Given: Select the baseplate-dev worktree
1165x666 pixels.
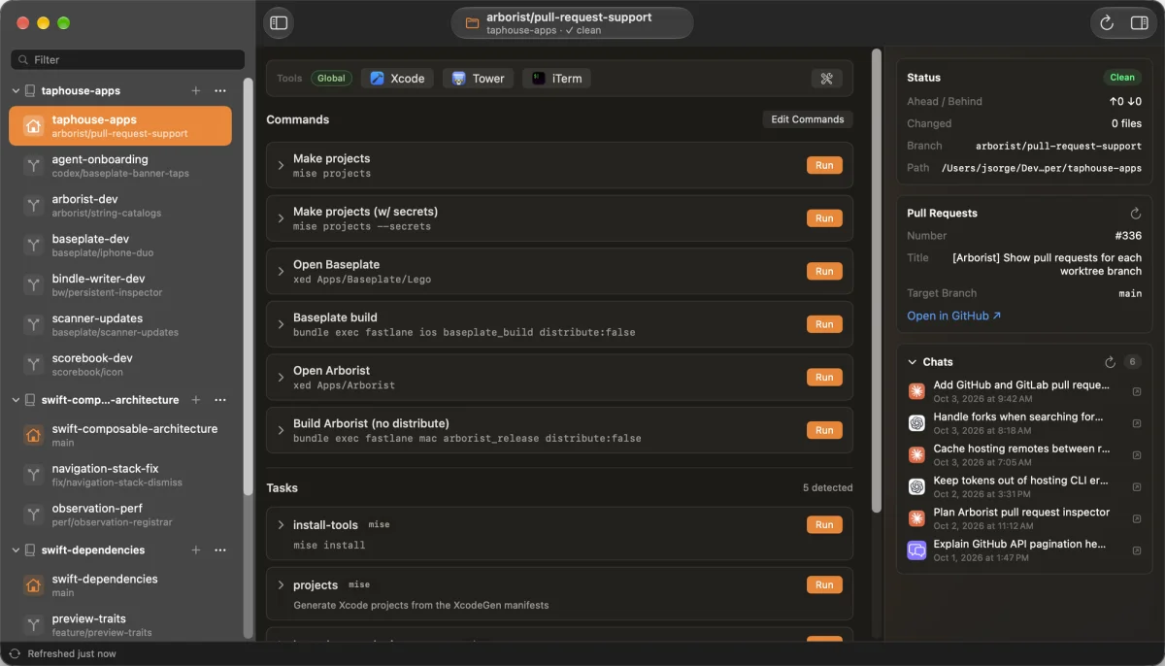Looking at the screenshot, I should point(120,246).
